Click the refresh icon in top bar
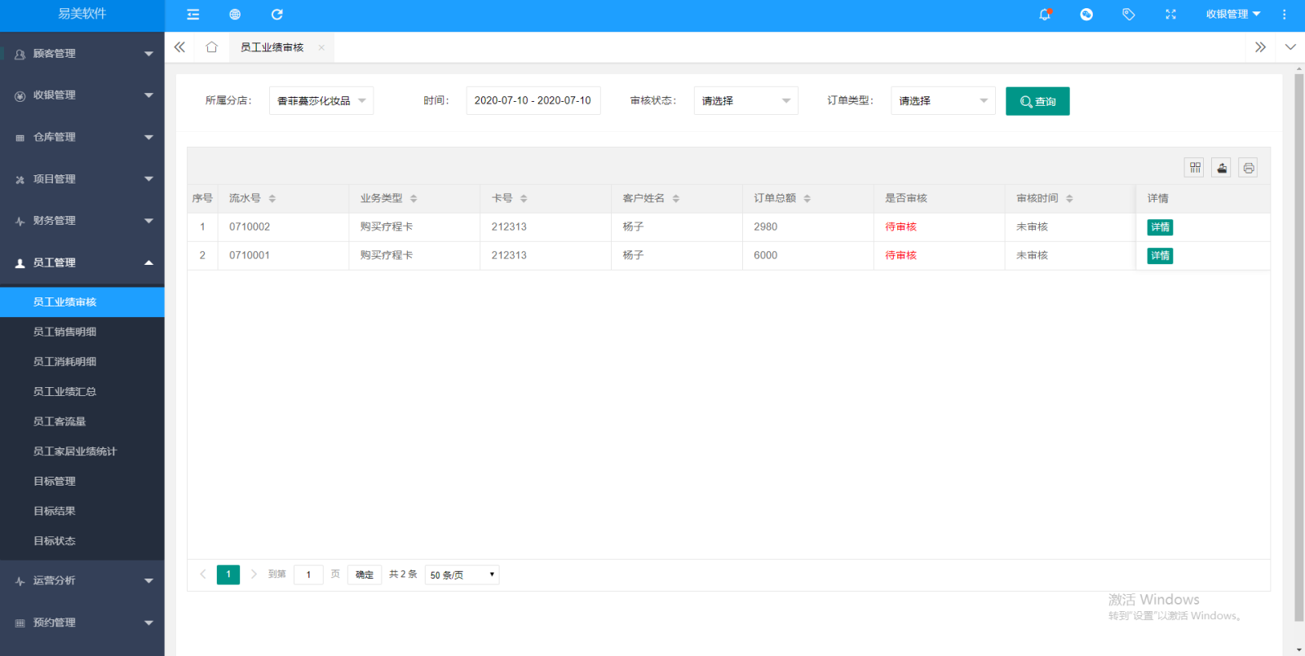 (277, 15)
